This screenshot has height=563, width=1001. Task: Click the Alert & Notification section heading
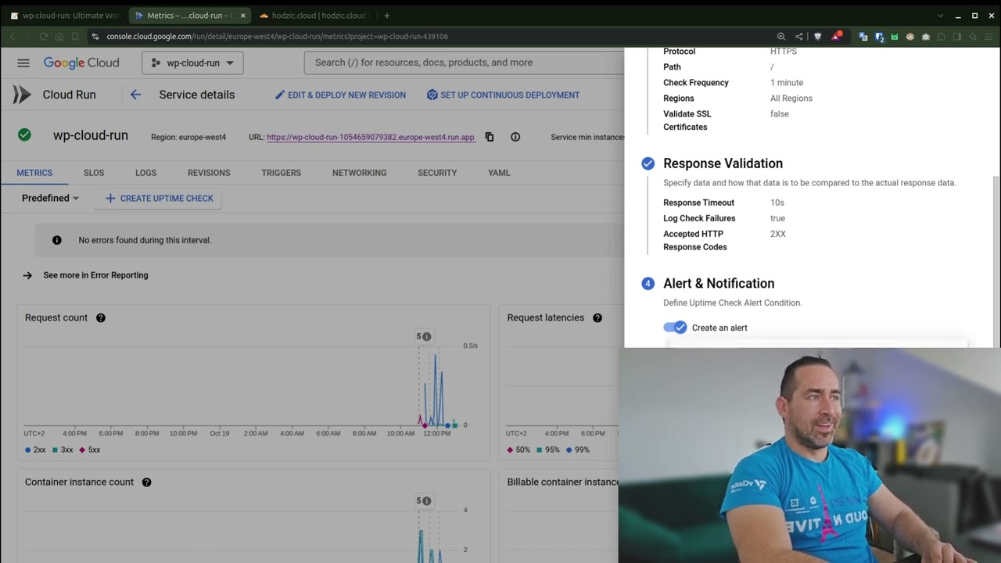pyautogui.click(x=719, y=283)
